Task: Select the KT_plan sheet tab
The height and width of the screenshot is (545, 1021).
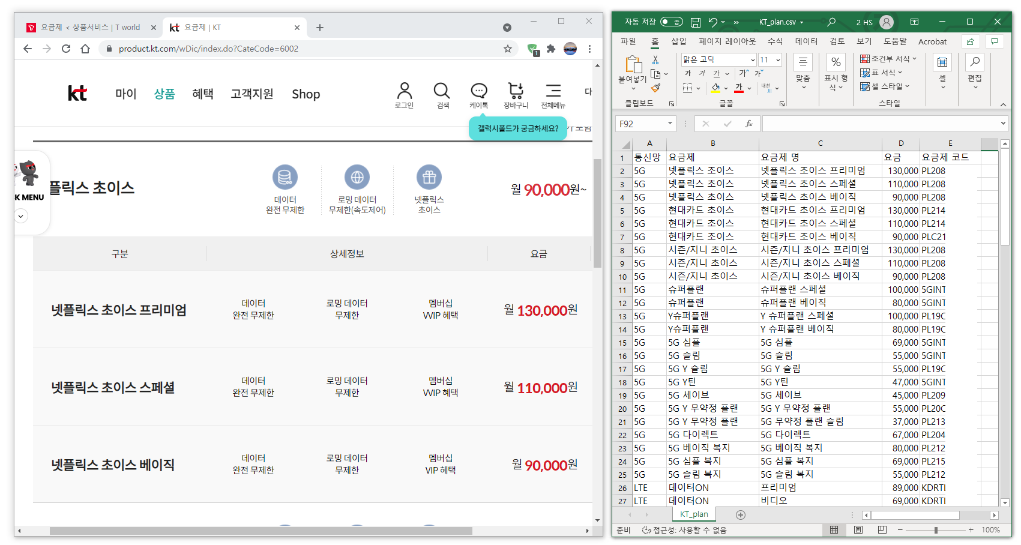Action: (694, 514)
